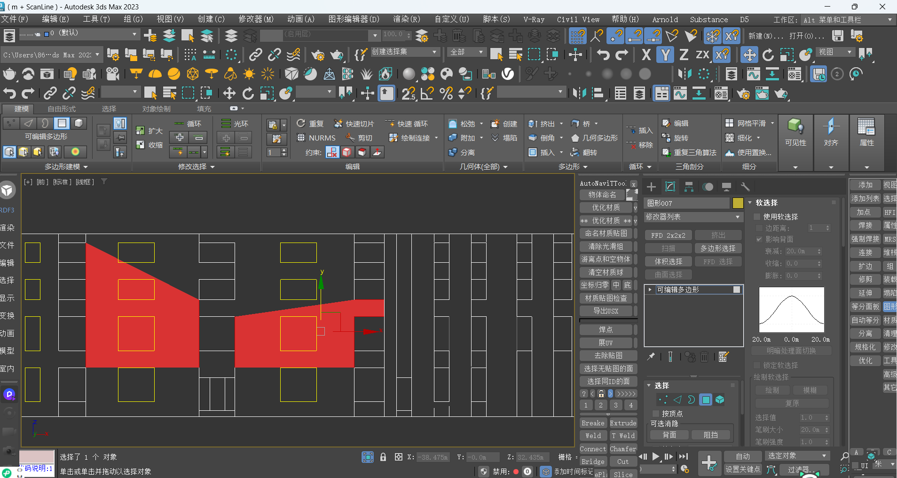This screenshot has height=478, width=897.
Task: Click the yellow object color swatch
Action: [738, 203]
